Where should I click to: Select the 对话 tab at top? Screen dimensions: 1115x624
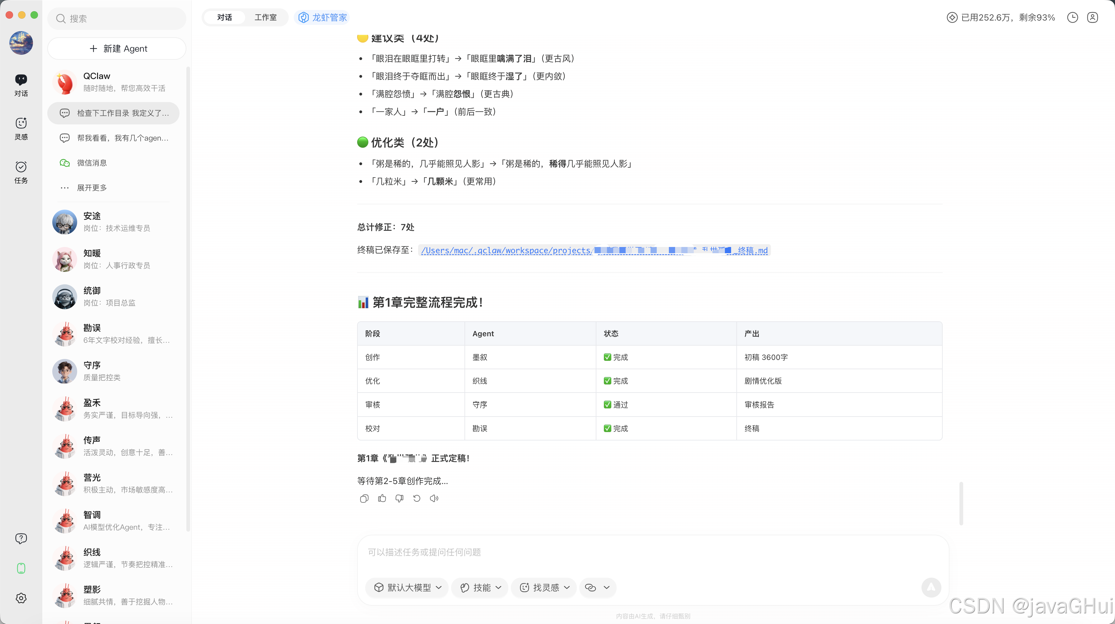point(224,17)
